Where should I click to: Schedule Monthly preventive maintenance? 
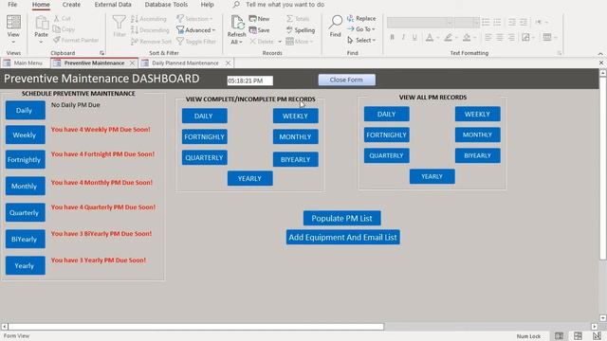pos(26,187)
